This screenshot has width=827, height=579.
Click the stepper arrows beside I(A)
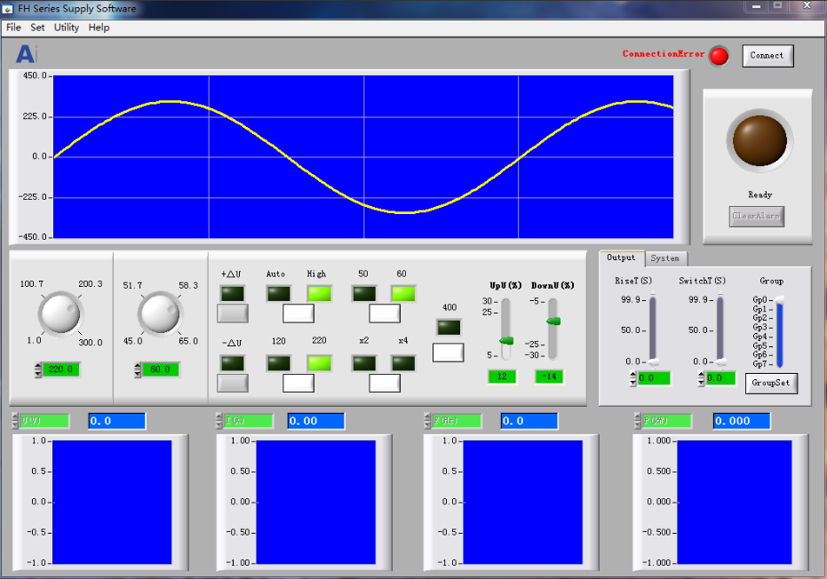pos(219,421)
